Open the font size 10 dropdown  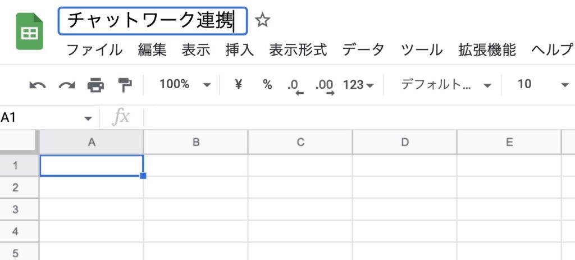(x=542, y=85)
